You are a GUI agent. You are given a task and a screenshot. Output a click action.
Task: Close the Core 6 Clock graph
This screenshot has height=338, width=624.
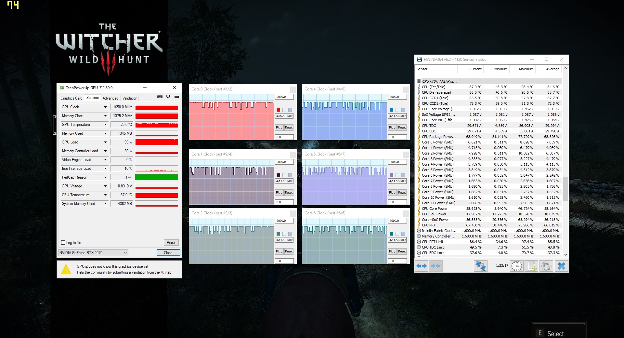[406, 213]
